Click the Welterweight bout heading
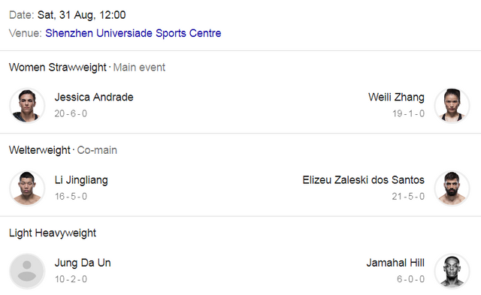Viewport: 481px width, 295px height. pos(40,150)
